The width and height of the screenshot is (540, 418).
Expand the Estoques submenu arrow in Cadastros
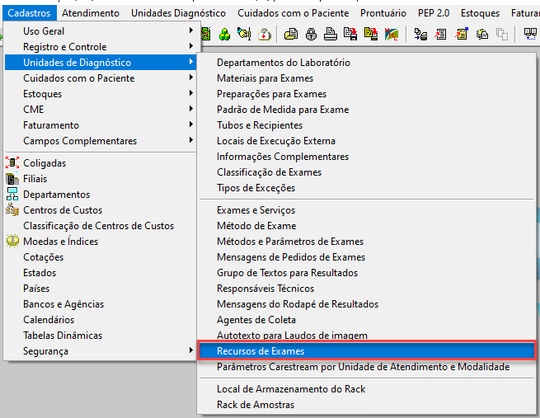point(190,93)
